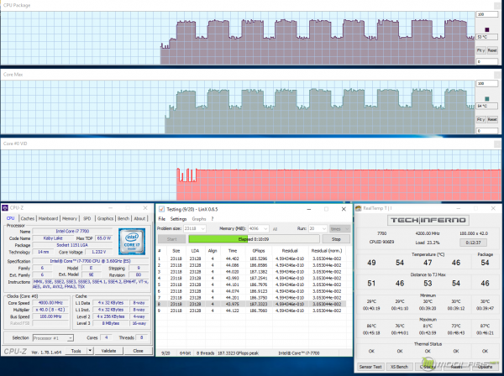Viewport: 504px width, 376px height.
Task: Expand the Tools dropdown arrow in CPU-Z
Action: tap(91, 351)
